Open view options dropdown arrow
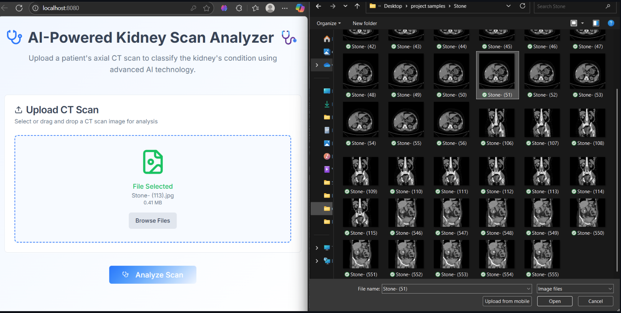The width and height of the screenshot is (621, 313). click(582, 23)
